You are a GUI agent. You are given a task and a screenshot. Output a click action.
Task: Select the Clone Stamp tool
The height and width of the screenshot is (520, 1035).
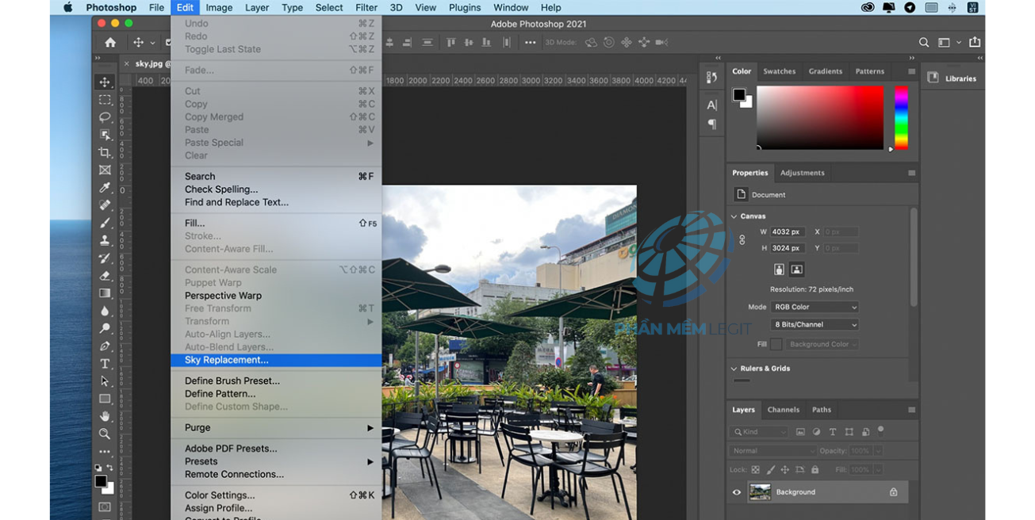105,240
